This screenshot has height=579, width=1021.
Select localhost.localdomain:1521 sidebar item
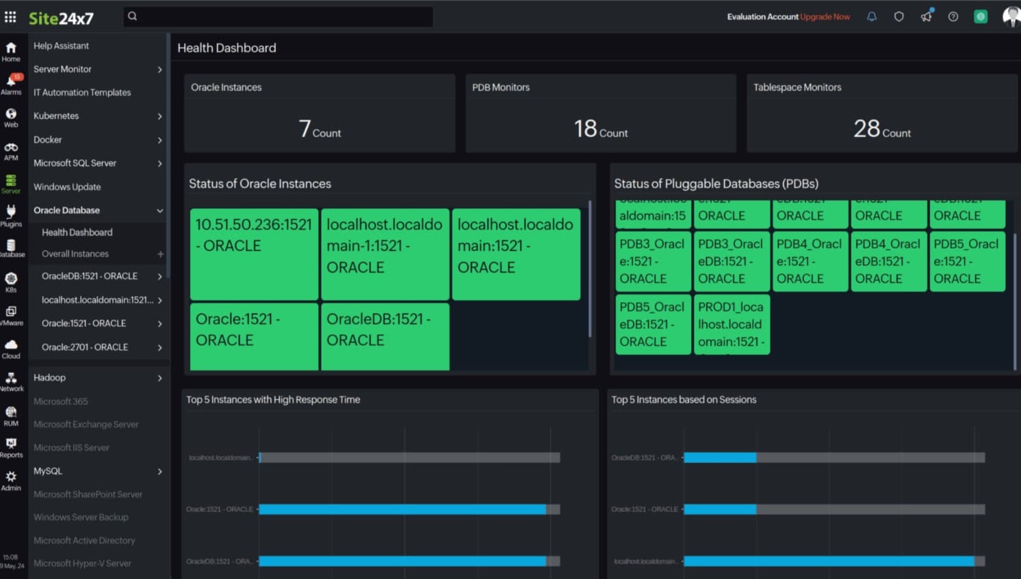[97, 300]
